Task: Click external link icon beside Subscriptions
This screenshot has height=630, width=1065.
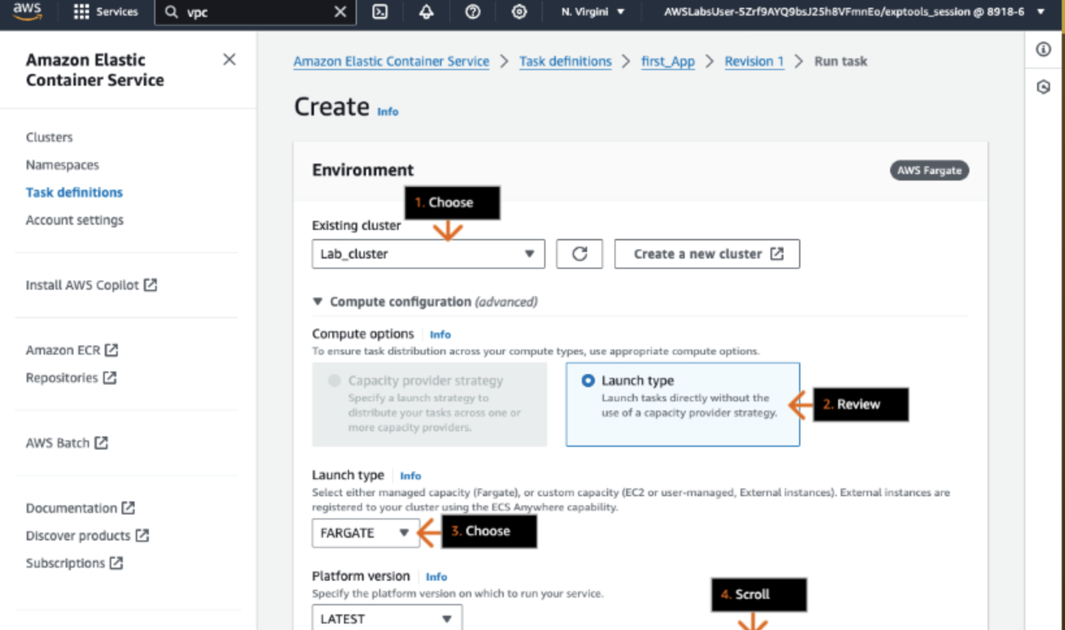Action: [116, 562]
